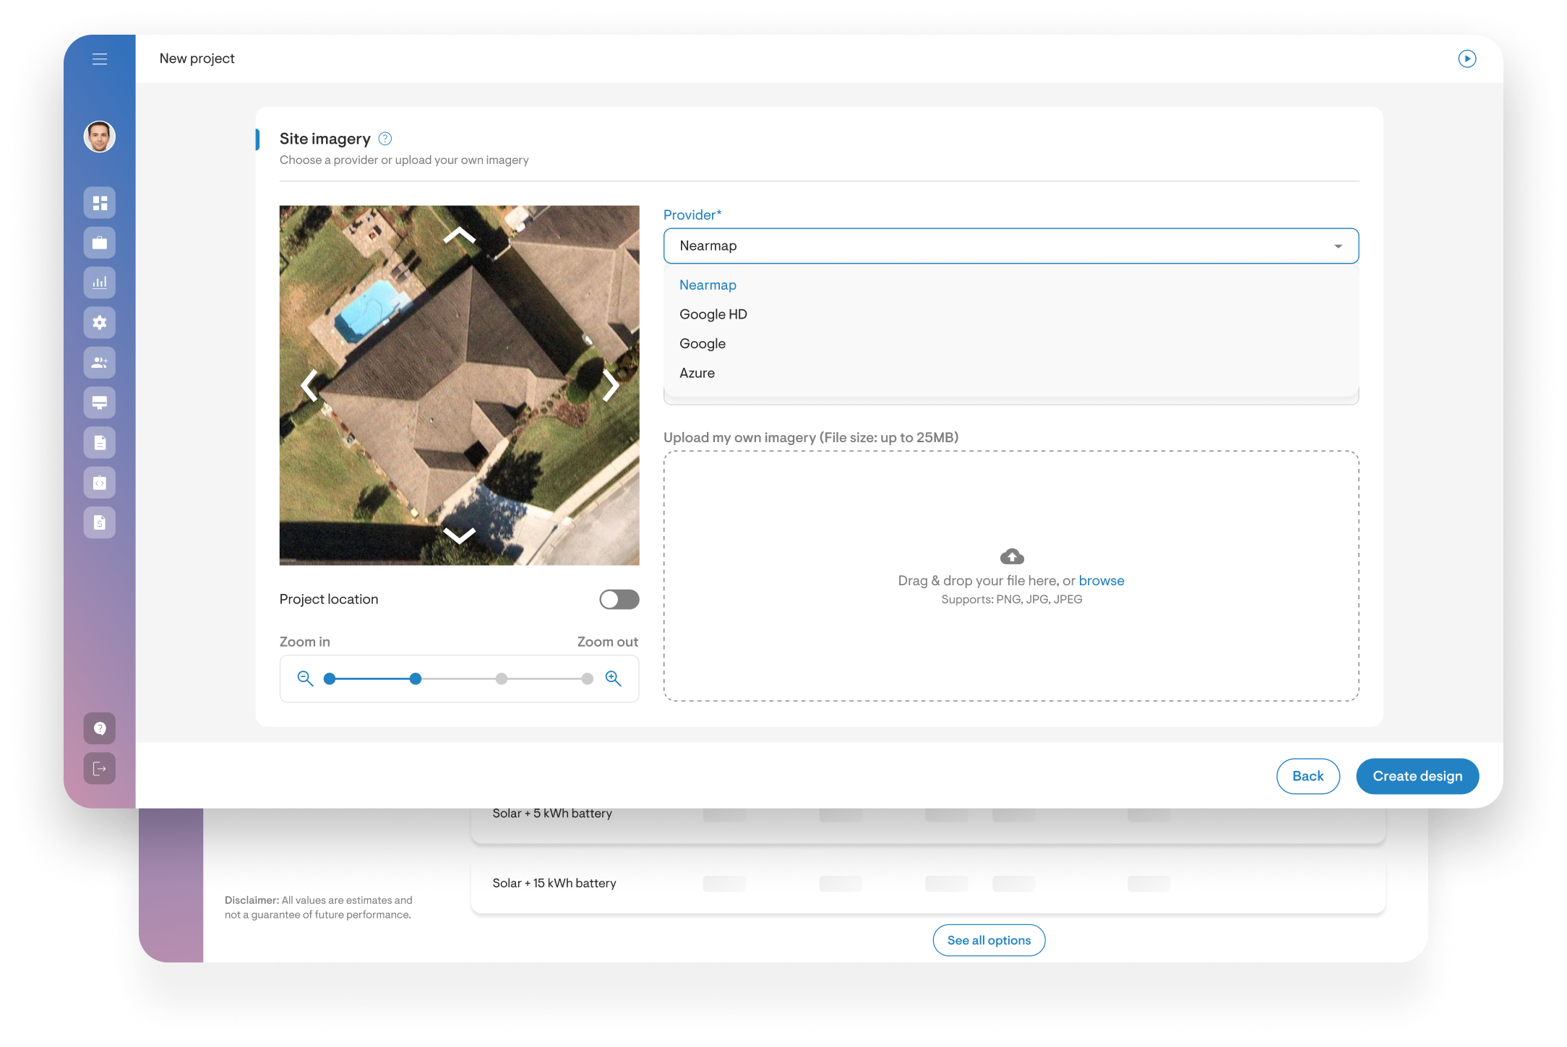The width and height of the screenshot is (1567, 1047).
Task: Click See all options below the battery rows
Action: pos(988,940)
